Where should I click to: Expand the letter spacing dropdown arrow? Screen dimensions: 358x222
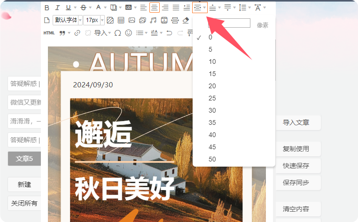coord(265,8)
